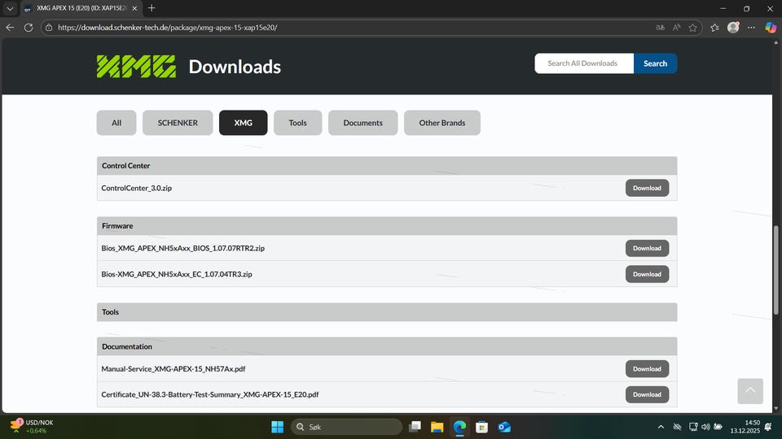The height and width of the screenshot is (439, 782).
Task: Click the page vertical scrollbar thumb
Action: (x=775, y=270)
